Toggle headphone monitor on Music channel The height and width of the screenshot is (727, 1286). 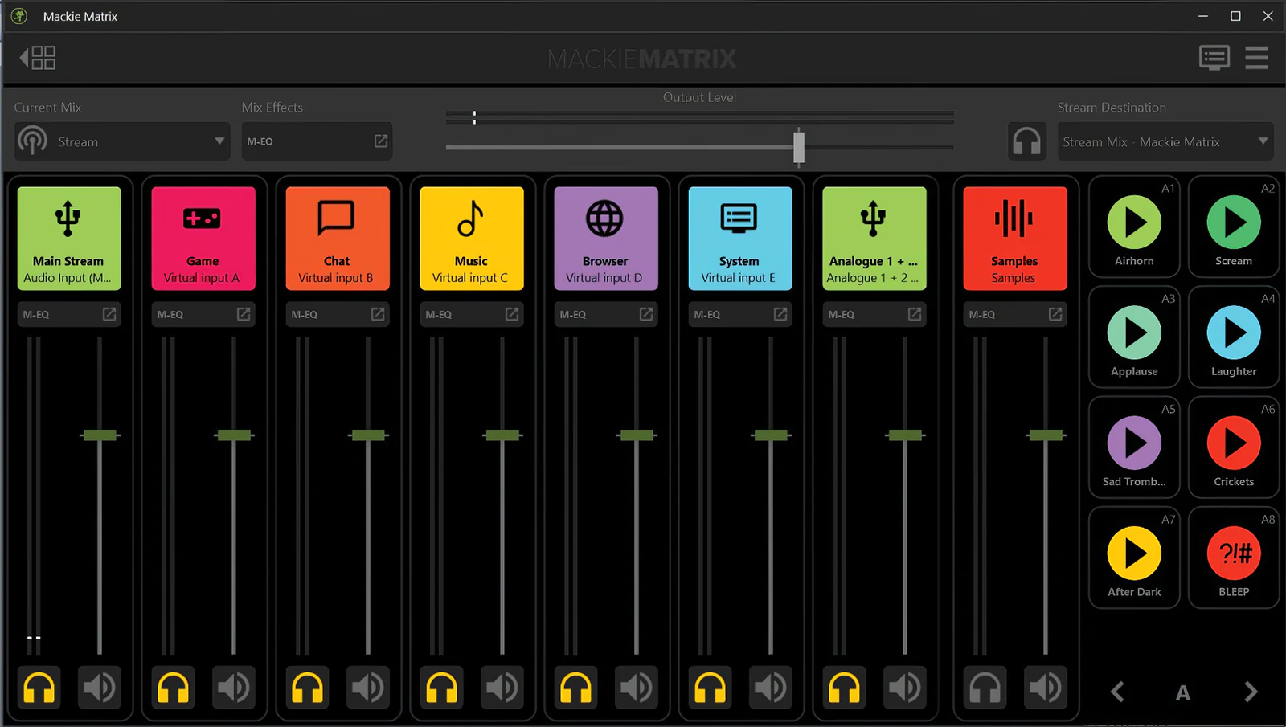441,688
